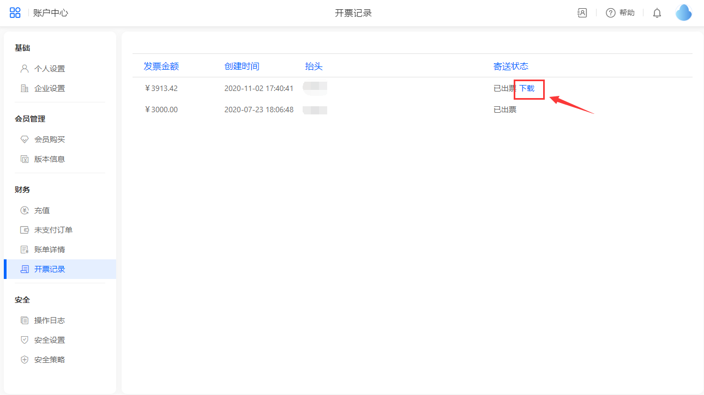
Task: Click the contacts book icon in header
Action: coord(582,13)
